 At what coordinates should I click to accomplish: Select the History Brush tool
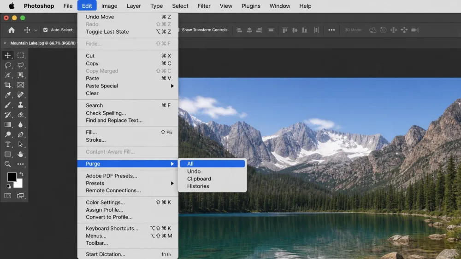point(8,115)
